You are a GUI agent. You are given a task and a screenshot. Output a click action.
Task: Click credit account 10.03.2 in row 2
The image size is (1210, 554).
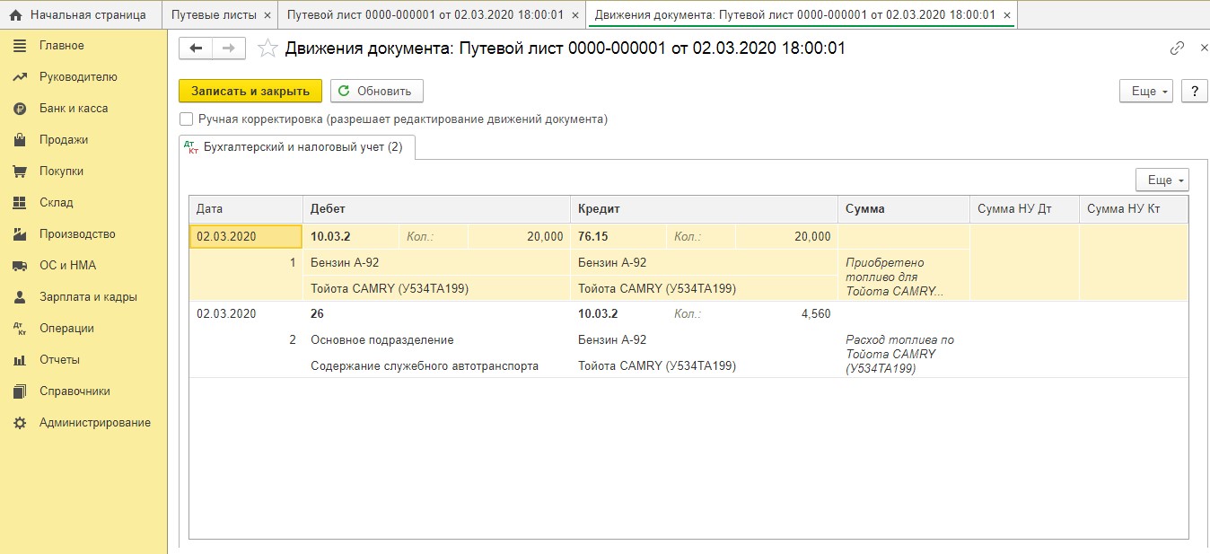tap(597, 314)
